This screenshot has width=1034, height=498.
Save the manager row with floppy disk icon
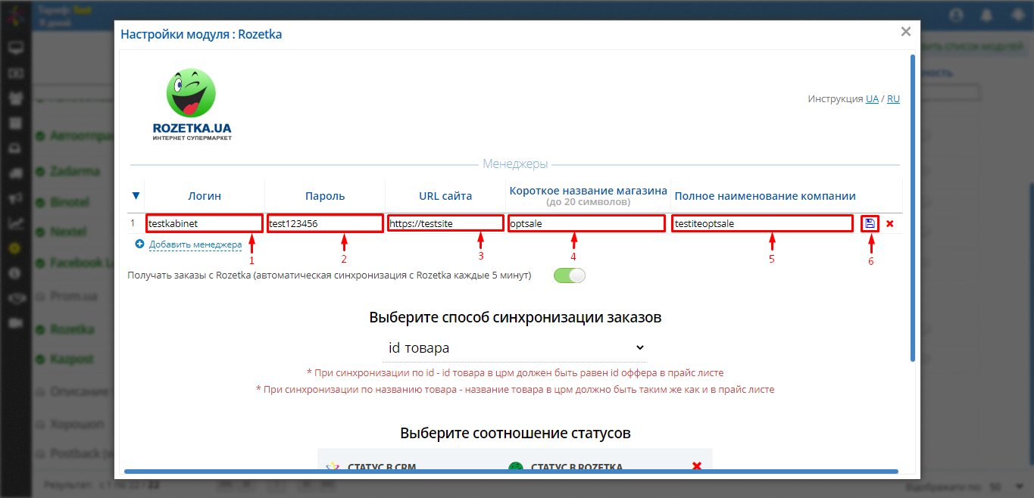coord(870,223)
